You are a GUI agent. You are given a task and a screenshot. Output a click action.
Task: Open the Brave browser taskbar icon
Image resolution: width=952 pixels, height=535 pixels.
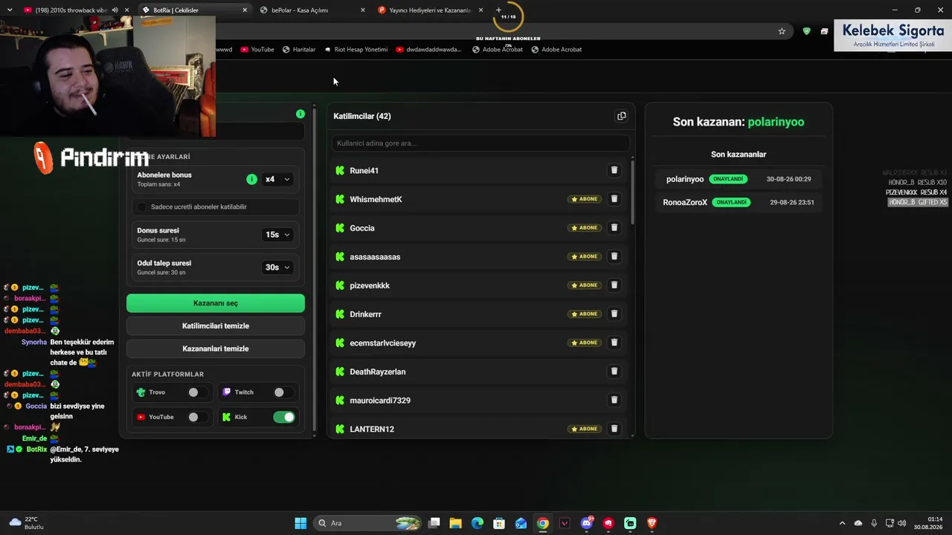(652, 523)
